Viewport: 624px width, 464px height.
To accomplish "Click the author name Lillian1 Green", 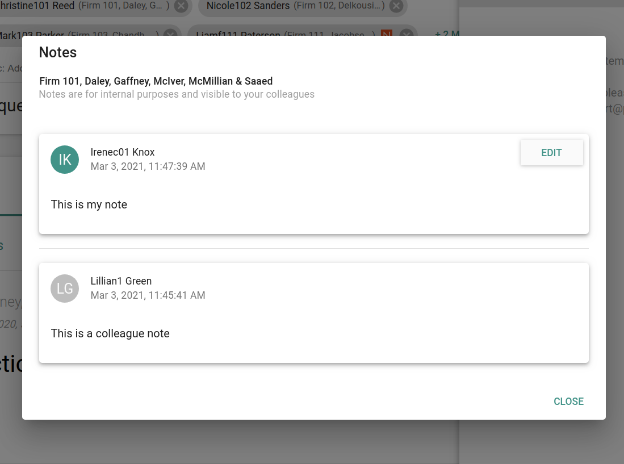I will [x=121, y=281].
